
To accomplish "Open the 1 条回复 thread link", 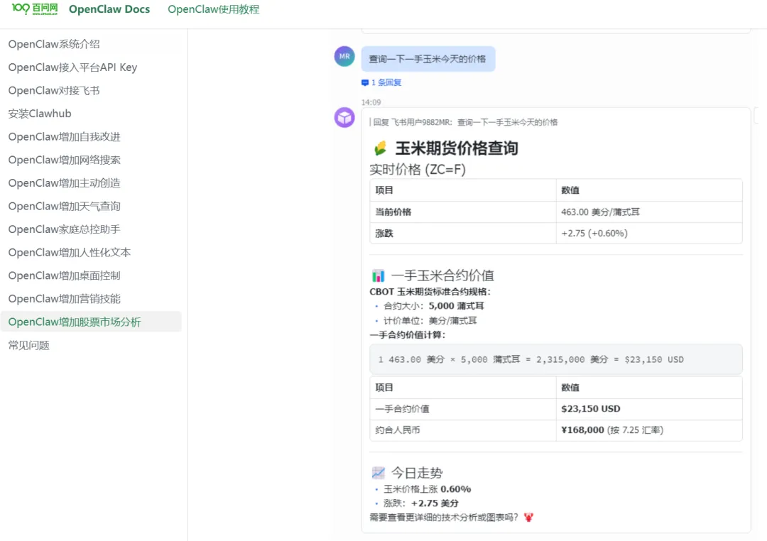I will click(x=386, y=82).
